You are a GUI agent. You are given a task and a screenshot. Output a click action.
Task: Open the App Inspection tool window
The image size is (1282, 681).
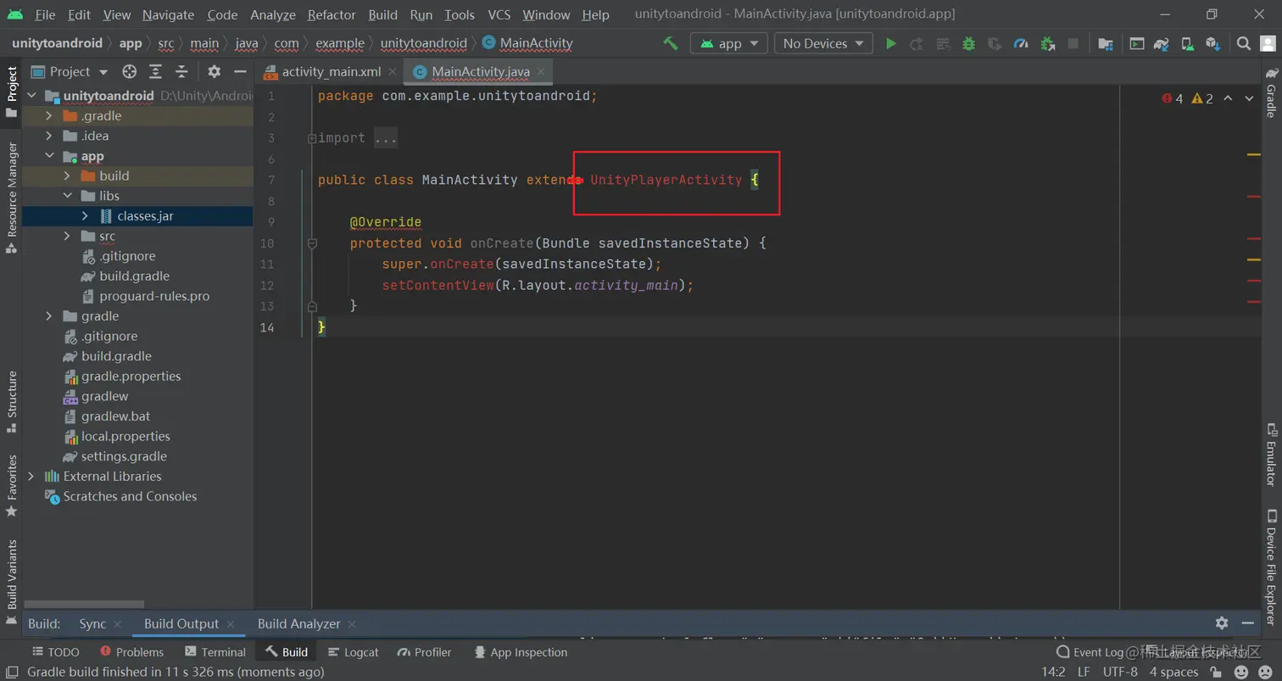[521, 652]
